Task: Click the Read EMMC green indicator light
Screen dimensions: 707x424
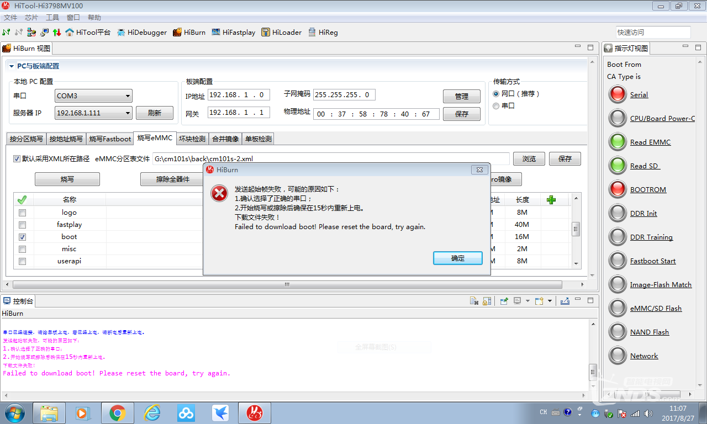Action: [617, 142]
